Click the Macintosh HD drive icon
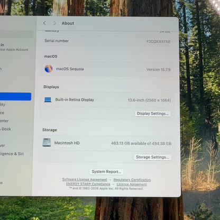Screen dimensions: 220x220 (47, 142)
